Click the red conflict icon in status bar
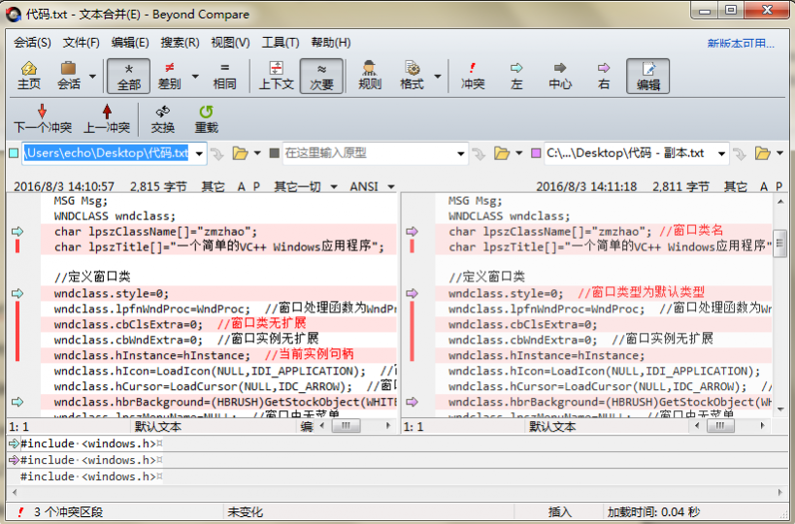 pos(20,512)
